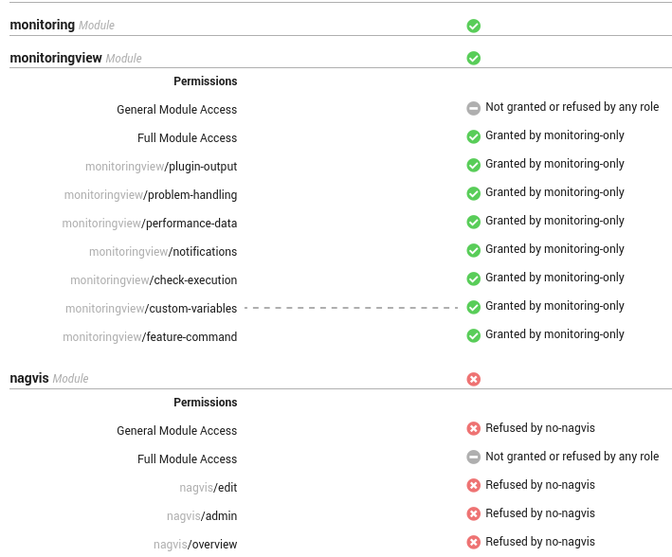Click grey minus icon for nagvis Full Module Access
Image resolution: width=672 pixels, height=557 pixels.
point(473,458)
